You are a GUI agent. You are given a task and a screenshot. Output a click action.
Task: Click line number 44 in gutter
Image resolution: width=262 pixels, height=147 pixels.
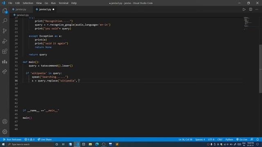point(16,111)
